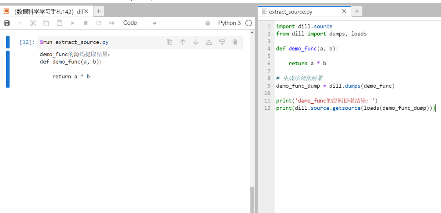Image resolution: width=441 pixels, height=213 pixels.
Task: Click output line 'def demo_func(a, b):'
Action: [71, 62]
